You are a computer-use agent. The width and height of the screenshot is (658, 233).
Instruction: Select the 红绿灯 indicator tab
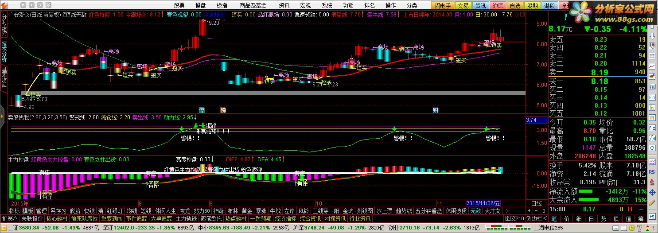pyautogui.click(x=115, y=210)
